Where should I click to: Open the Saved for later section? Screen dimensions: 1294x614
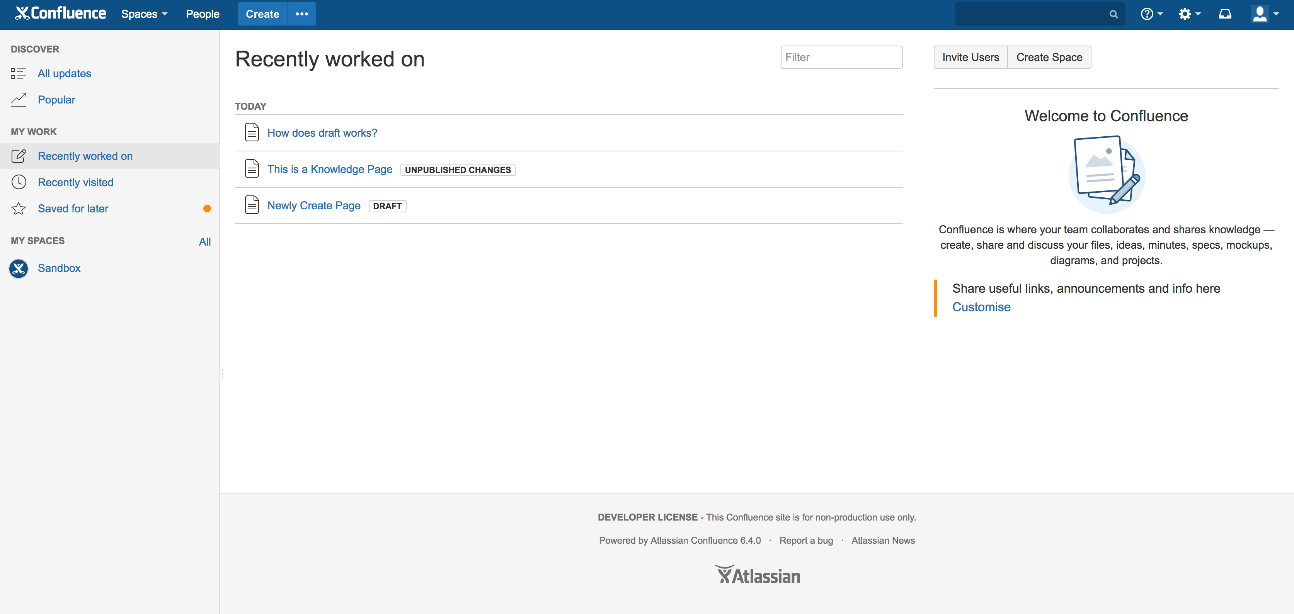(73, 209)
